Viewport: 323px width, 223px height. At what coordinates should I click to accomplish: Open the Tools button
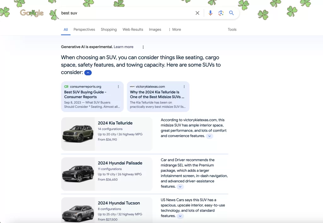point(232,29)
